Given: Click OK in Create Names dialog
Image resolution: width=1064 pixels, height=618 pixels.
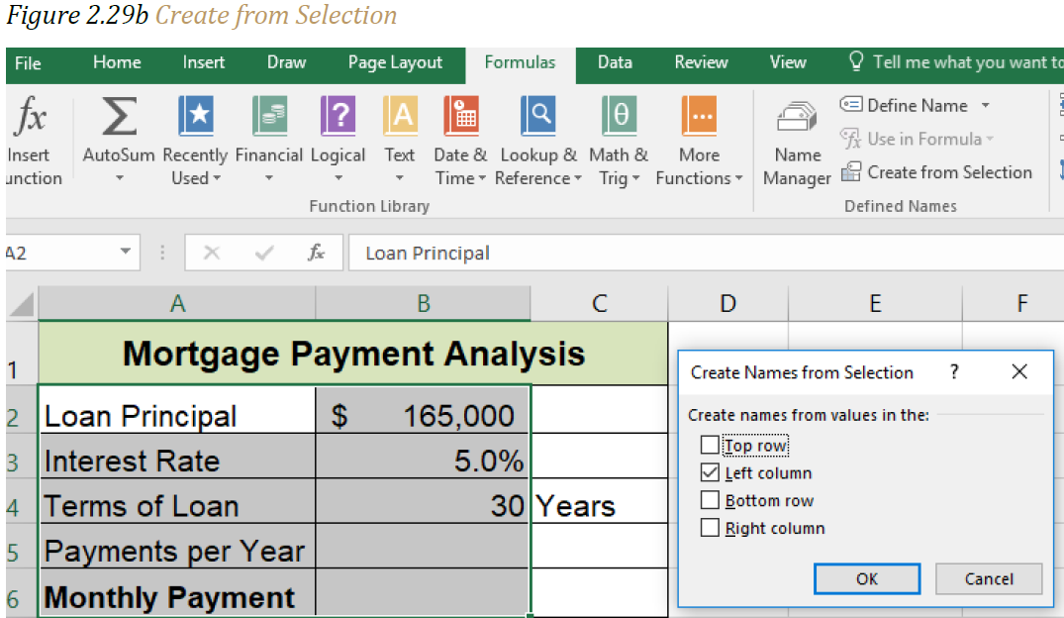Looking at the screenshot, I should [x=867, y=578].
